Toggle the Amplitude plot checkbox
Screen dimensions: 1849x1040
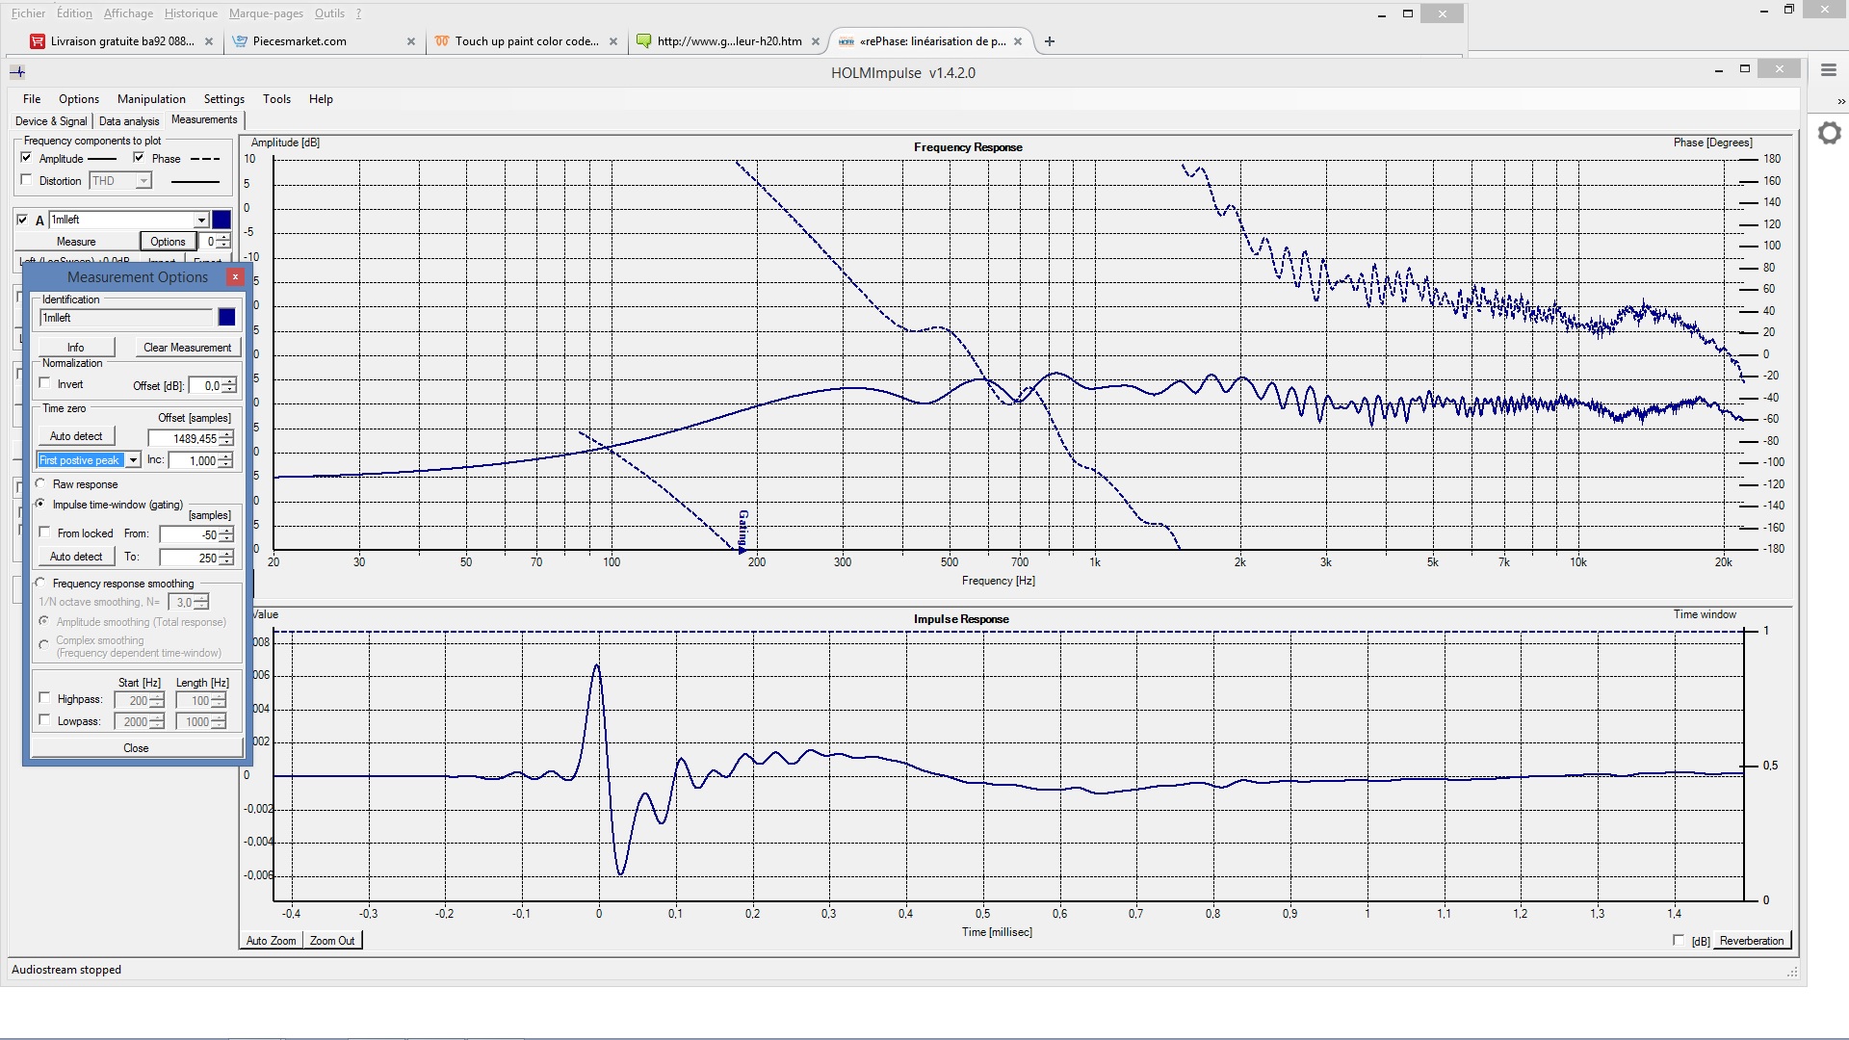click(x=26, y=158)
